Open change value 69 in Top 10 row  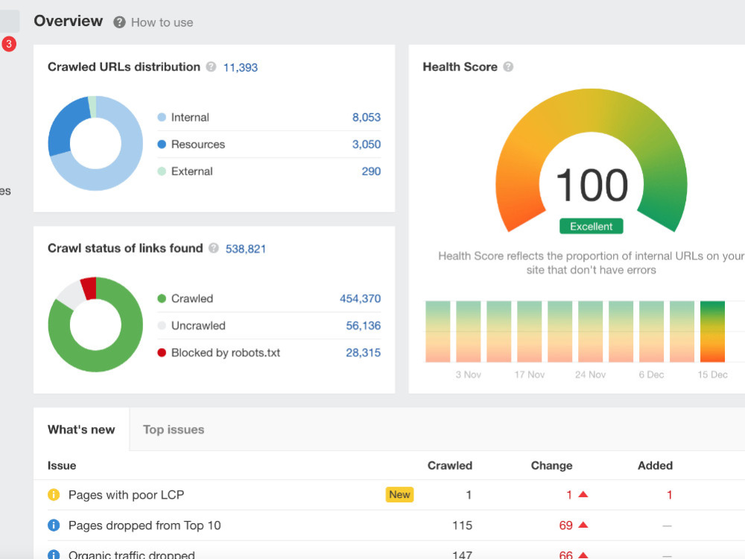coord(565,525)
